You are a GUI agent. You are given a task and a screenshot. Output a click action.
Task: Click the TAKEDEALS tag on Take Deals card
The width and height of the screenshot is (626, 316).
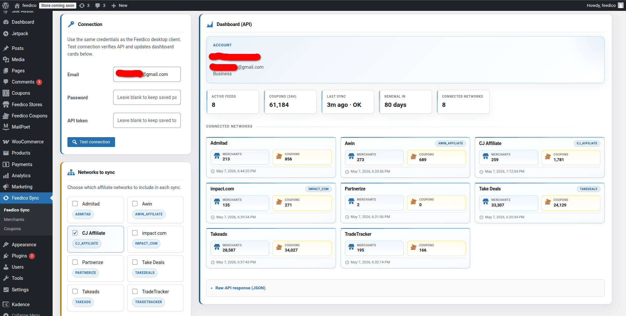pyautogui.click(x=589, y=189)
